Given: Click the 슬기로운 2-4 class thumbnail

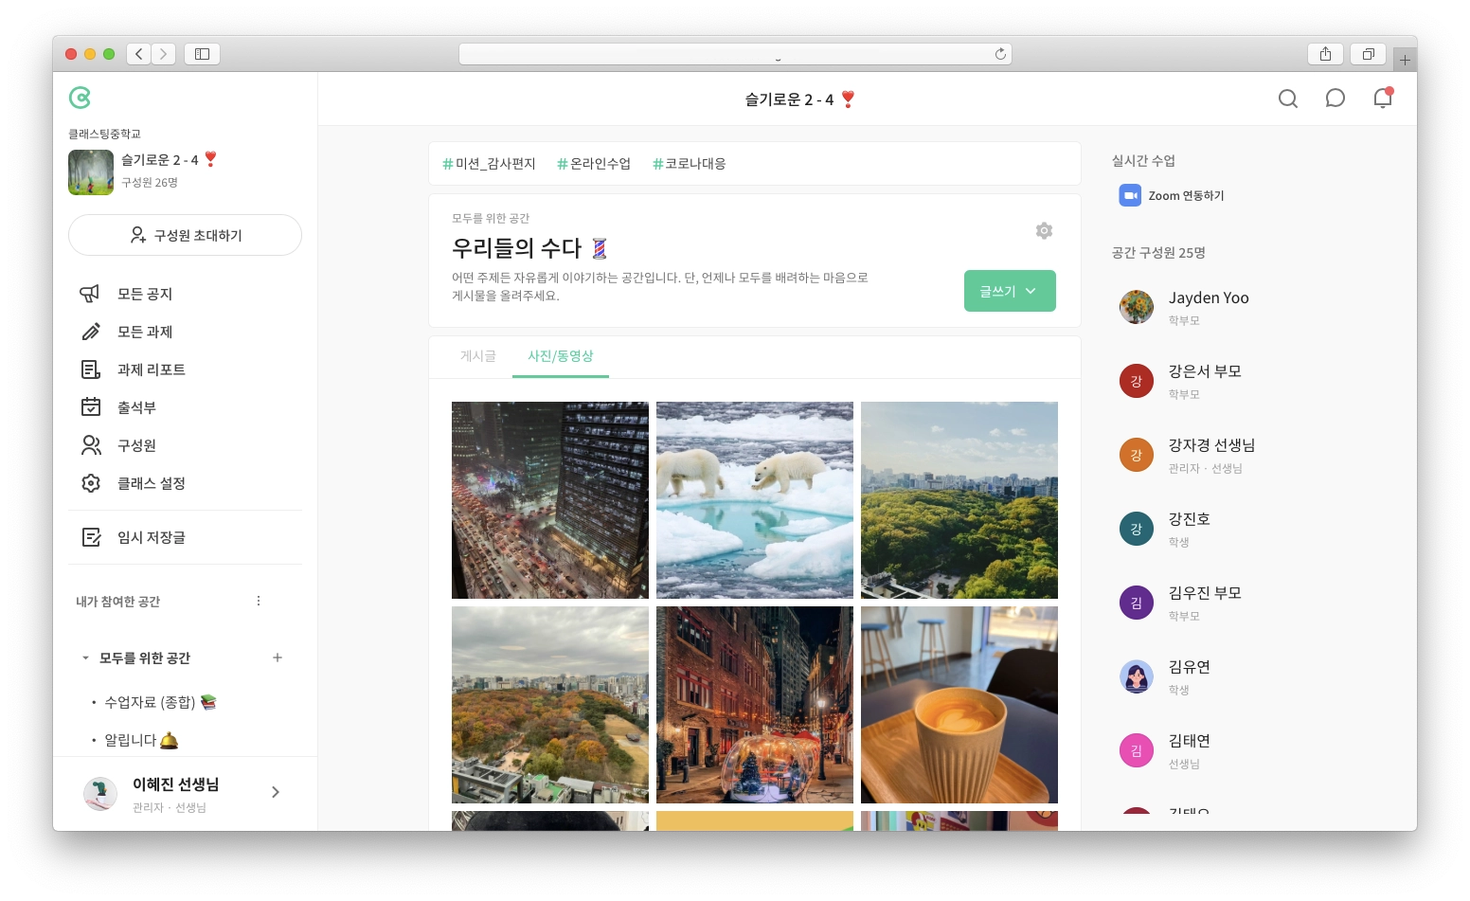Looking at the screenshot, I should (91, 171).
